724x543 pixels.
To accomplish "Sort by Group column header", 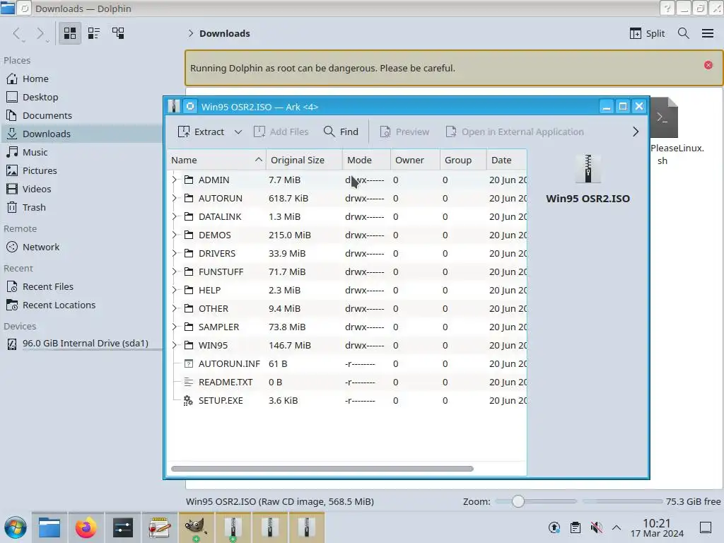I will 463,160.
